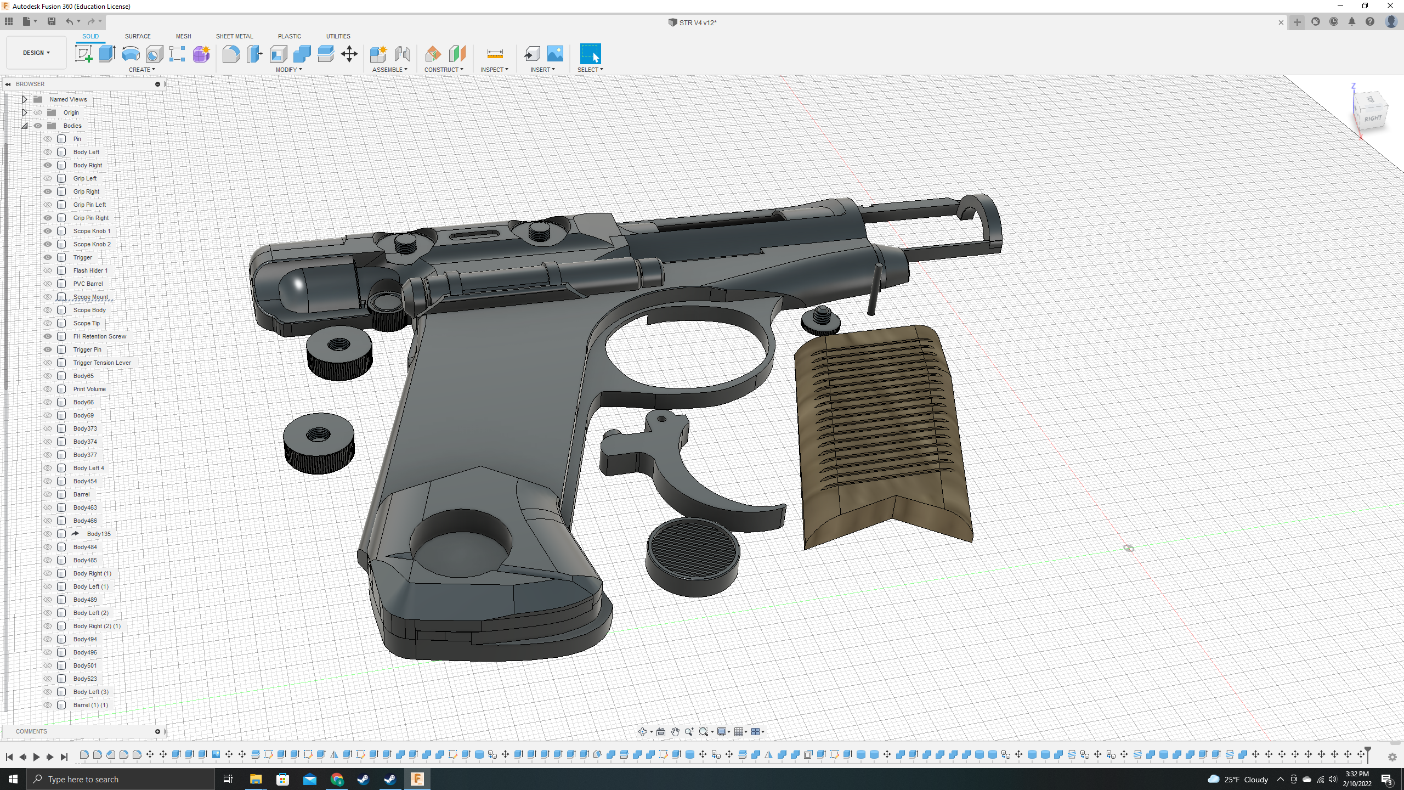Hide the FH Retention Screw body
Viewport: 1404px width, 790px height.
pos(48,336)
